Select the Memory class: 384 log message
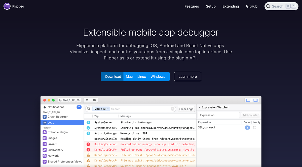This screenshot has width=302, height=167. [x=134, y=133]
